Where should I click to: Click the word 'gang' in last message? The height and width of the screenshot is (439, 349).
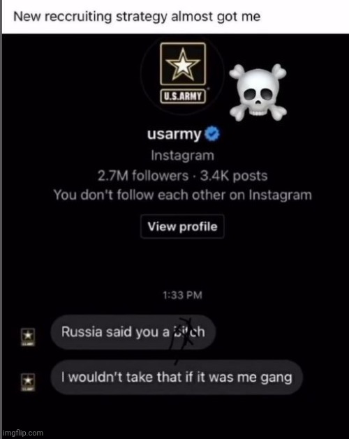[276, 378]
